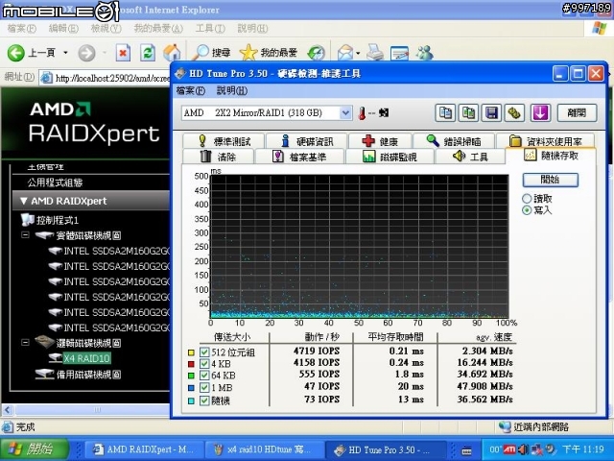
Task: Open the speaker-icon tools tab in HD Tune
Action: coord(470,157)
